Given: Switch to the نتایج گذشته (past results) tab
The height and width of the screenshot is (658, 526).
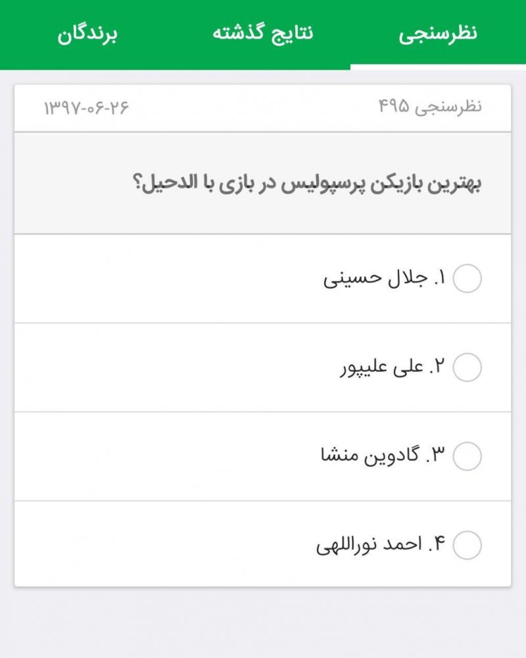Looking at the screenshot, I should click(262, 33).
